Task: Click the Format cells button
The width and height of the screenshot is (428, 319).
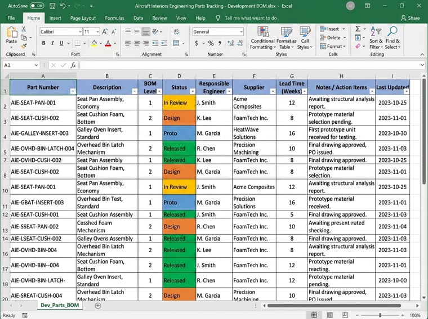Action: click(x=333, y=46)
